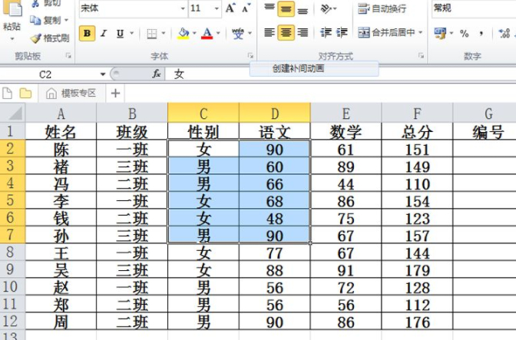Open clipboard group dialog launcher
This screenshot has height=340, width=516.
(68, 56)
